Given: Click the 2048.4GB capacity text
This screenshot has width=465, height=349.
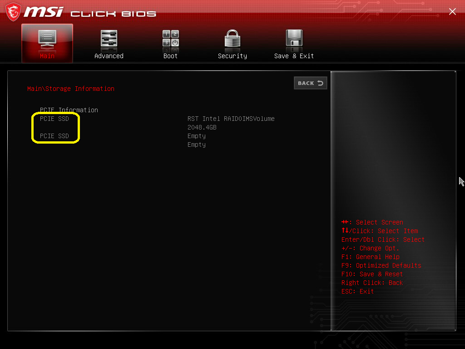Looking at the screenshot, I should pos(202,127).
